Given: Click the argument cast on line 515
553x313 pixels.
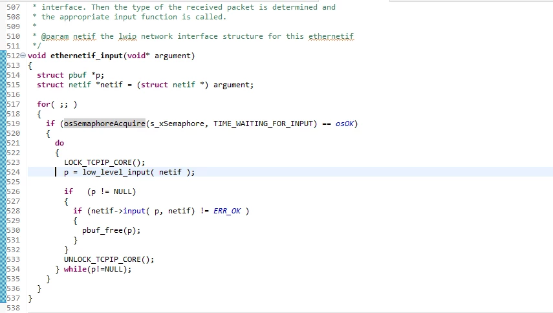Looking at the screenshot, I should 173,85.
